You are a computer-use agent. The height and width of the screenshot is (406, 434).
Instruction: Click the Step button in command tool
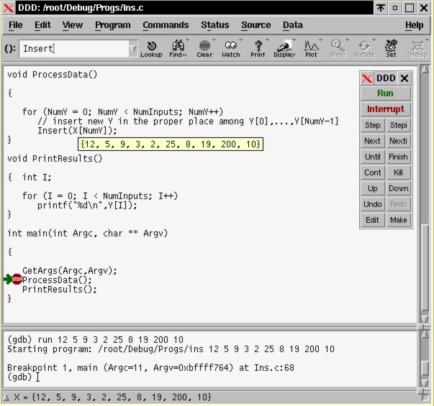click(372, 125)
